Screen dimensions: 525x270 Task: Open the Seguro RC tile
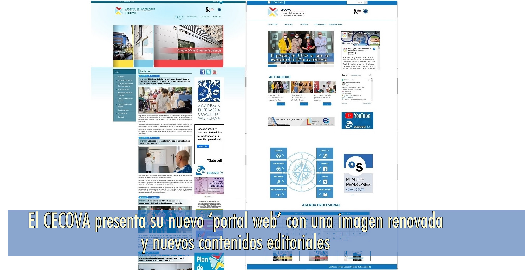click(278, 153)
